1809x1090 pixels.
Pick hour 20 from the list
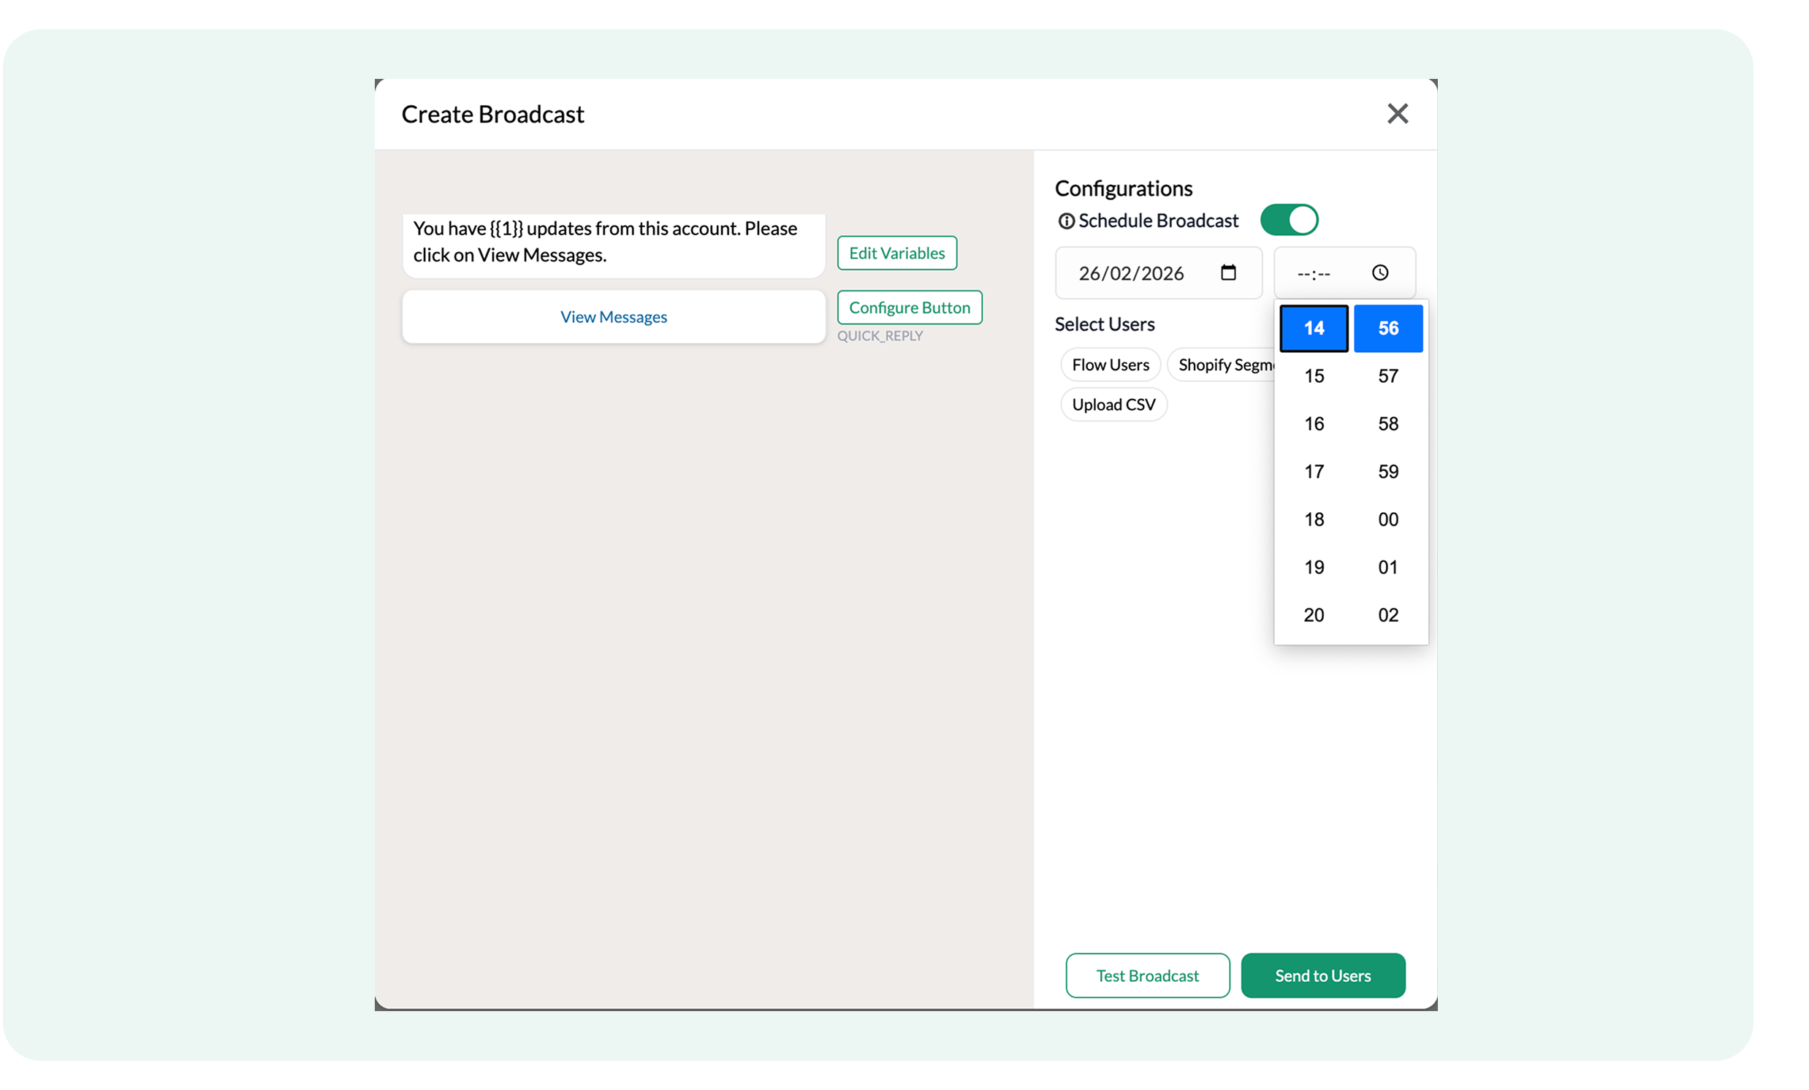[1314, 614]
